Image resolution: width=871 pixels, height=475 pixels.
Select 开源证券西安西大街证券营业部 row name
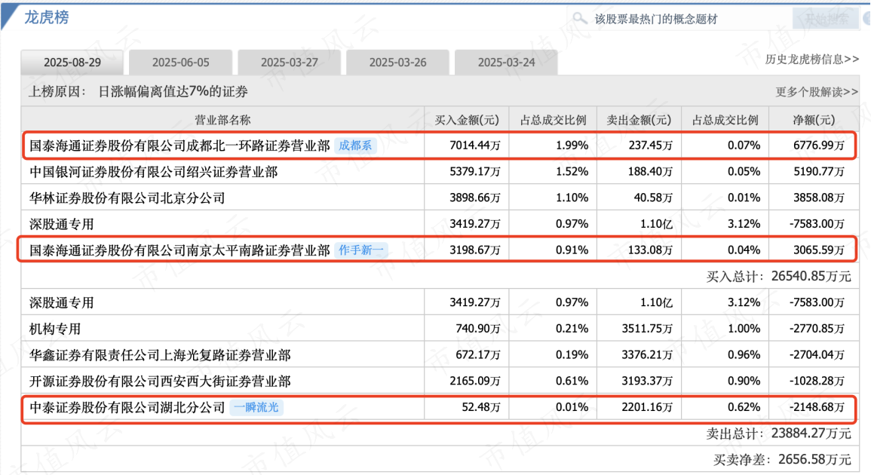(x=160, y=381)
